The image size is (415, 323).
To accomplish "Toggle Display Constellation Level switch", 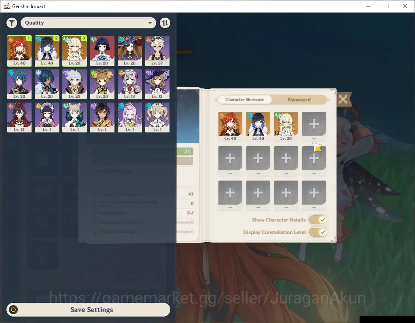I will coord(318,232).
